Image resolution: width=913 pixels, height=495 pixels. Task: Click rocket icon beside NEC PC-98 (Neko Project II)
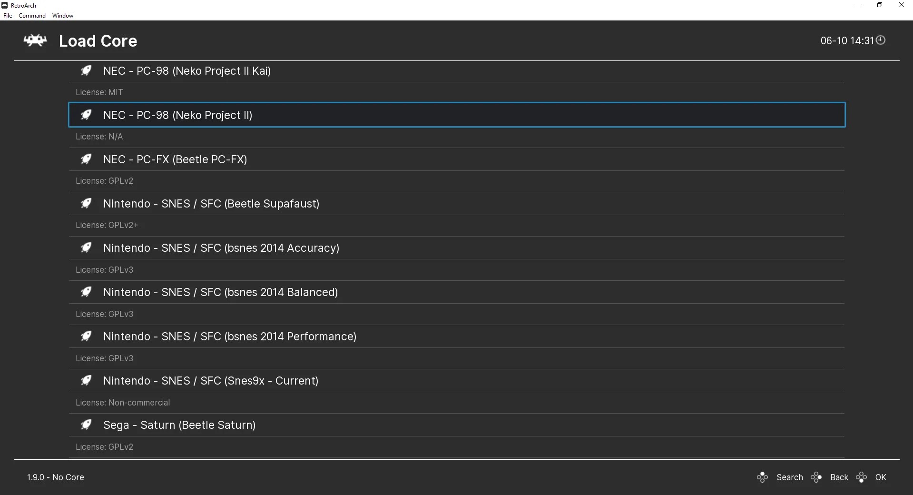pos(86,115)
